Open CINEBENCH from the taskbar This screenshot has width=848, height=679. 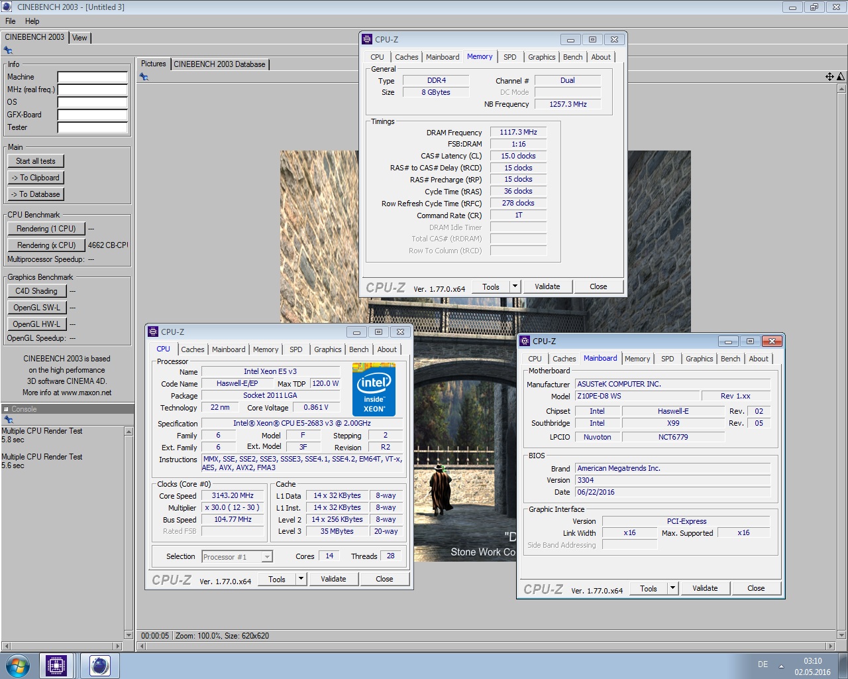99,666
